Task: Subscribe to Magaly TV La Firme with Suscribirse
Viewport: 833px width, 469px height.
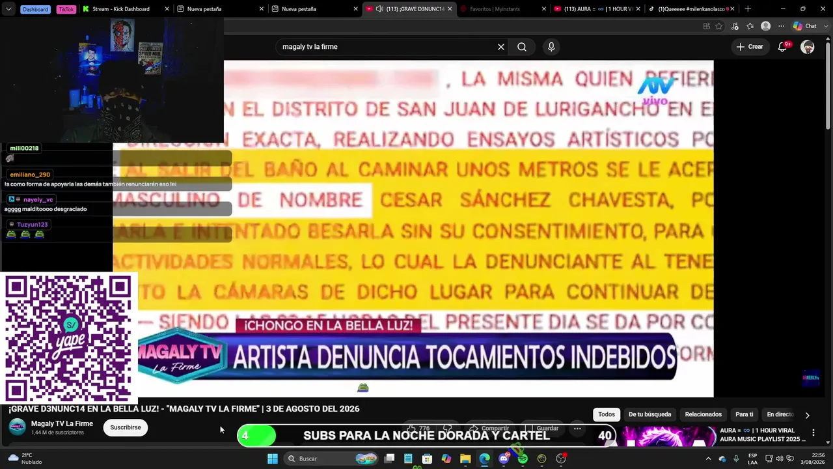Action: [x=126, y=427]
